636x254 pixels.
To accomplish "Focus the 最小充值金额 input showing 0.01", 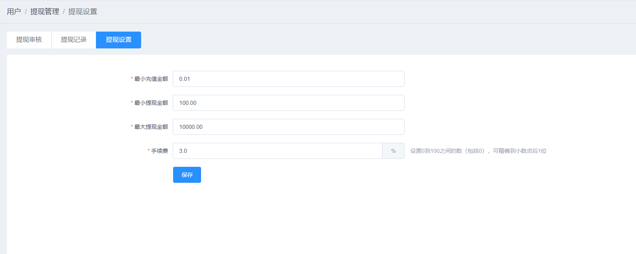I will tap(288, 79).
